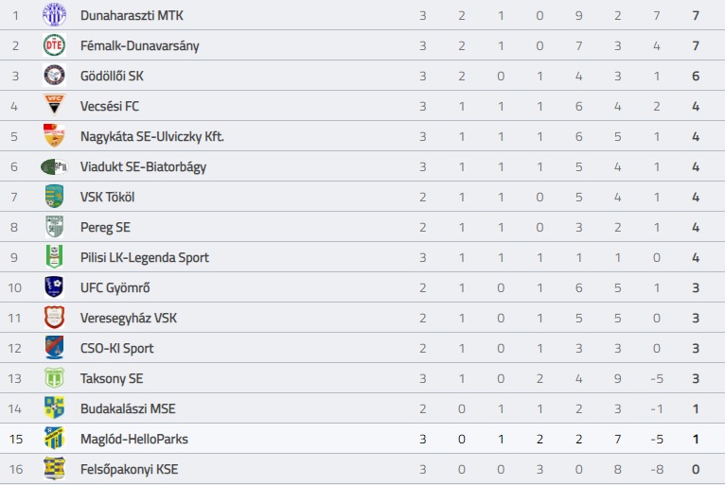Click the Dunaharaszti MTK team name
725x485 pixels.
coord(132,15)
